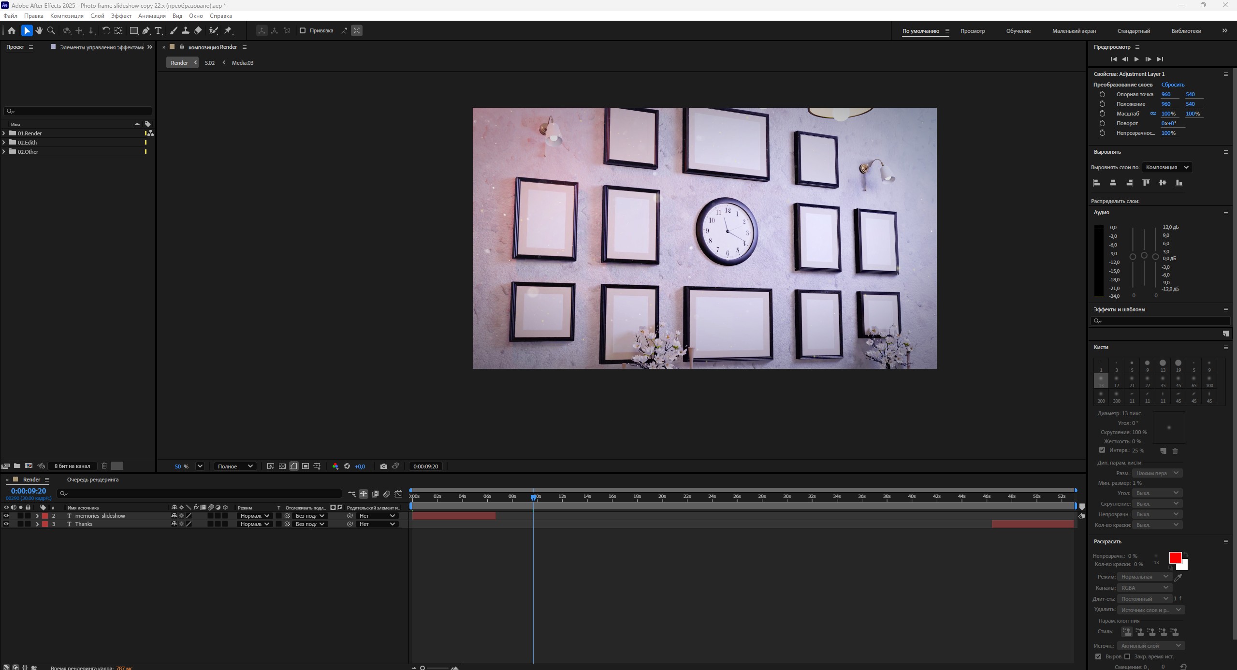
Task: Click the Home icon in toolbar
Action: coord(12,30)
